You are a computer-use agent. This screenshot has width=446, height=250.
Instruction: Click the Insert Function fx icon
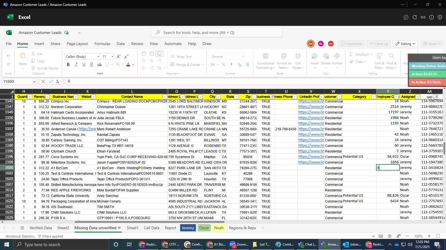[x=58, y=81]
